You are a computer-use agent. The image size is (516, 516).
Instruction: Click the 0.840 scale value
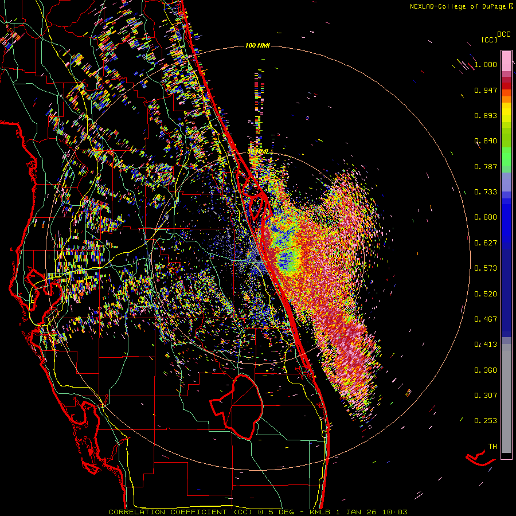click(x=486, y=141)
